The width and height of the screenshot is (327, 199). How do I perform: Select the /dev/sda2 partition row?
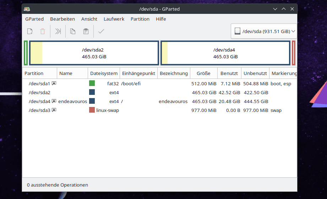point(159,92)
